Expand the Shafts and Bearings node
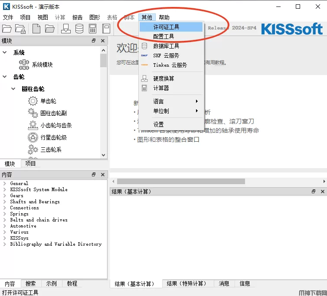 (x=5, y=202)
